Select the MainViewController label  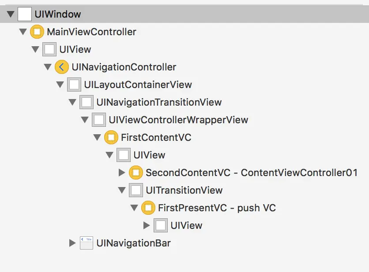coord(91,32)
